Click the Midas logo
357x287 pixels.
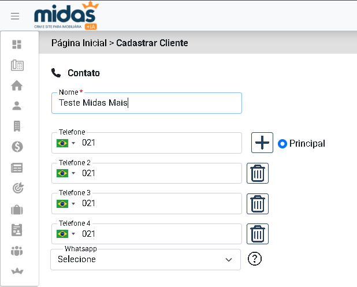click(66, 16)
